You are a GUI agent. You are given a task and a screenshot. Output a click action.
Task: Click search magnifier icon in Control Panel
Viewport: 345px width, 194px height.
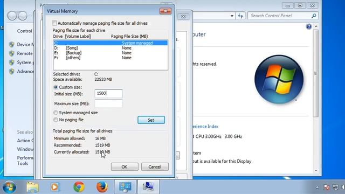(314, 16)
